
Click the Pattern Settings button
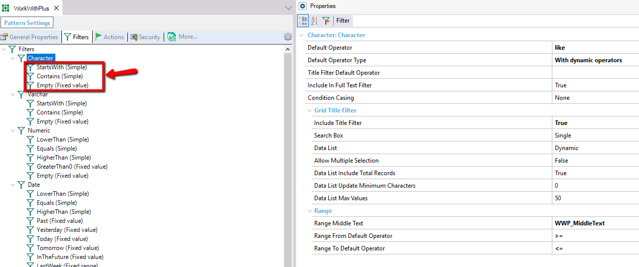[27, 23]
